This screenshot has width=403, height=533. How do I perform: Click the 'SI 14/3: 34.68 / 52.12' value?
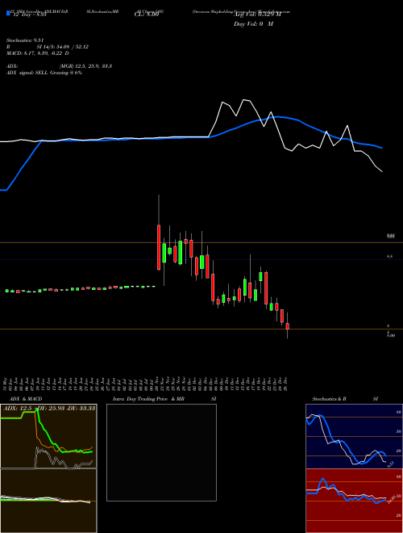tap(63, 47)
